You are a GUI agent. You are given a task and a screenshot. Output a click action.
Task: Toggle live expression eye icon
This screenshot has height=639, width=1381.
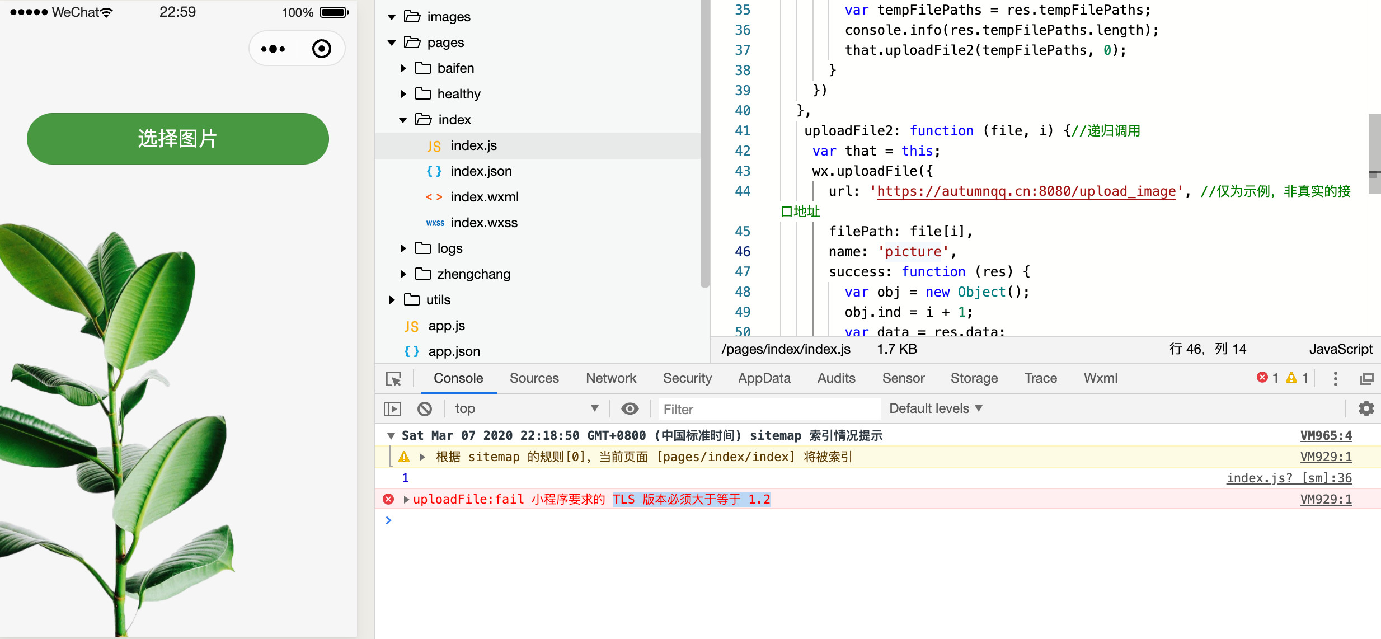630,409
